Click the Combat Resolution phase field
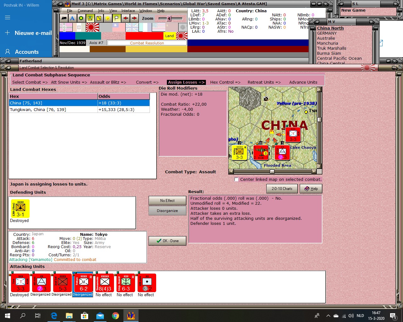Image resolution: width=403 pixels, height=322 pixels. point(147,43)
